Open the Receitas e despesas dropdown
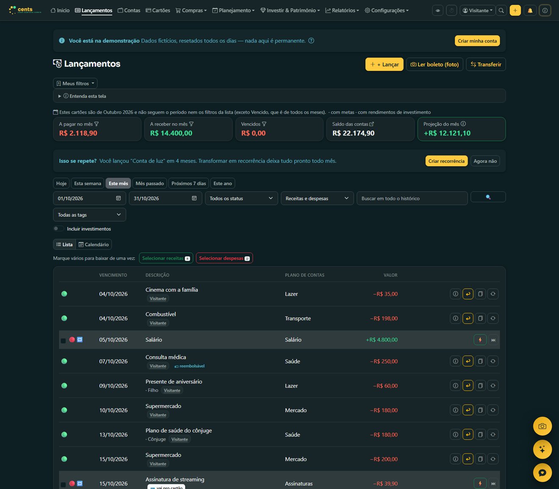Image resolution: width=559 pixels, height=489 pixels. coord(317,198)
